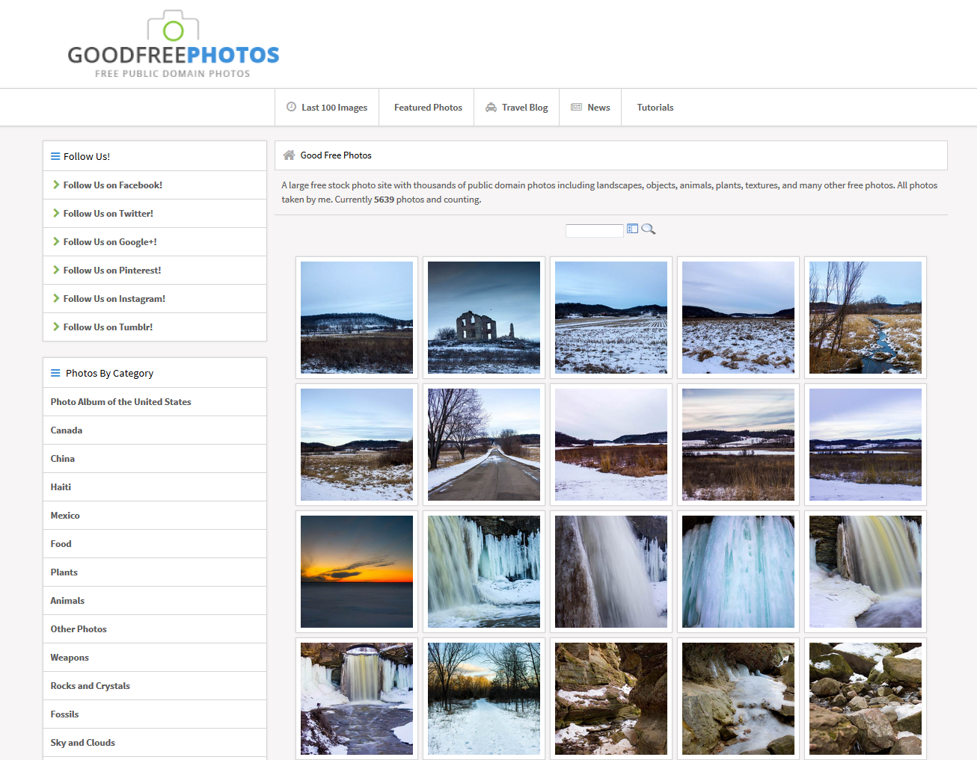Open the snowy forest path thumbnail
Image resolution: width=977 pixels, height=760 pixels.
point(484,699)
